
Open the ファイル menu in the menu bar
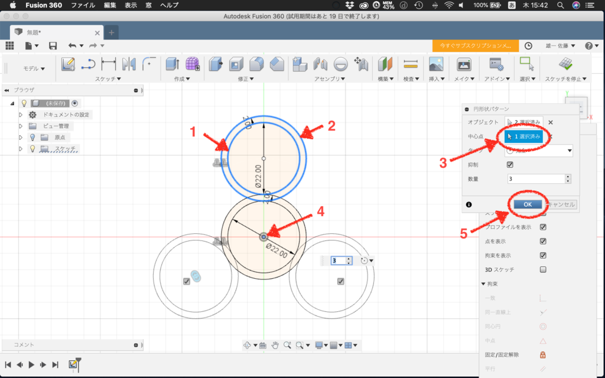83,5
